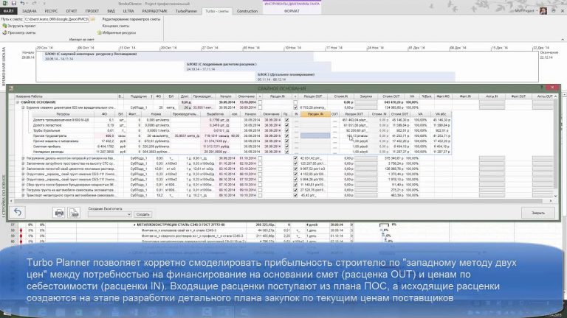
Task: Click the Ресурсы header in resource subtable
Action: click(x=63, y=114)
